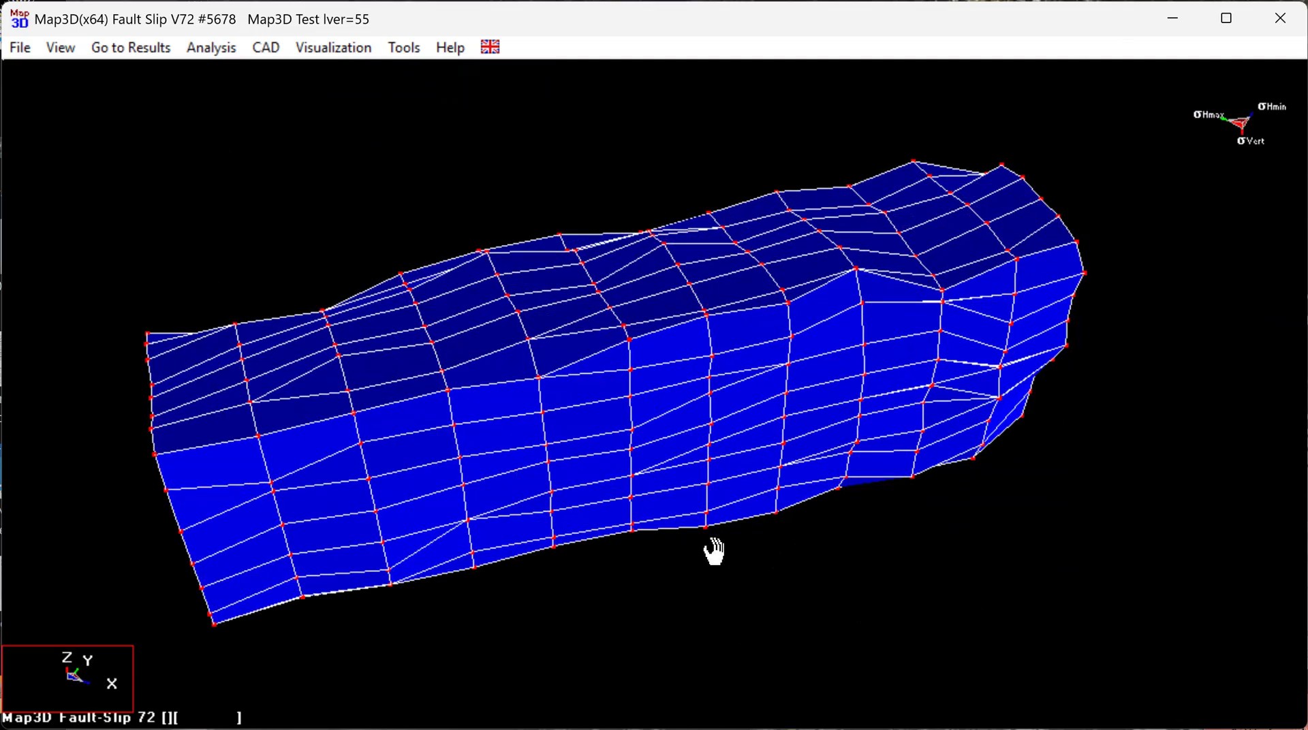
Task: Select the σHmin stress axis label
Action: click(1271, 106)
